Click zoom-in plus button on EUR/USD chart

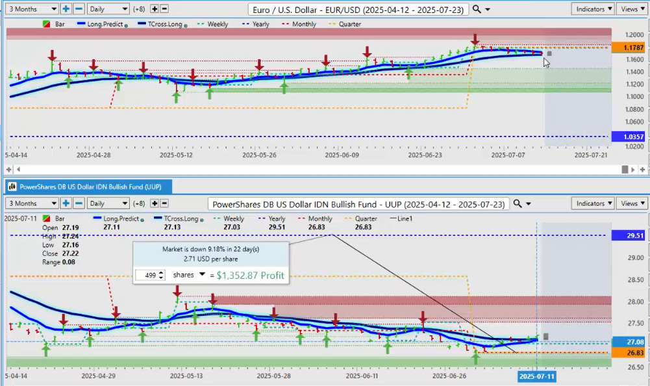66,9
